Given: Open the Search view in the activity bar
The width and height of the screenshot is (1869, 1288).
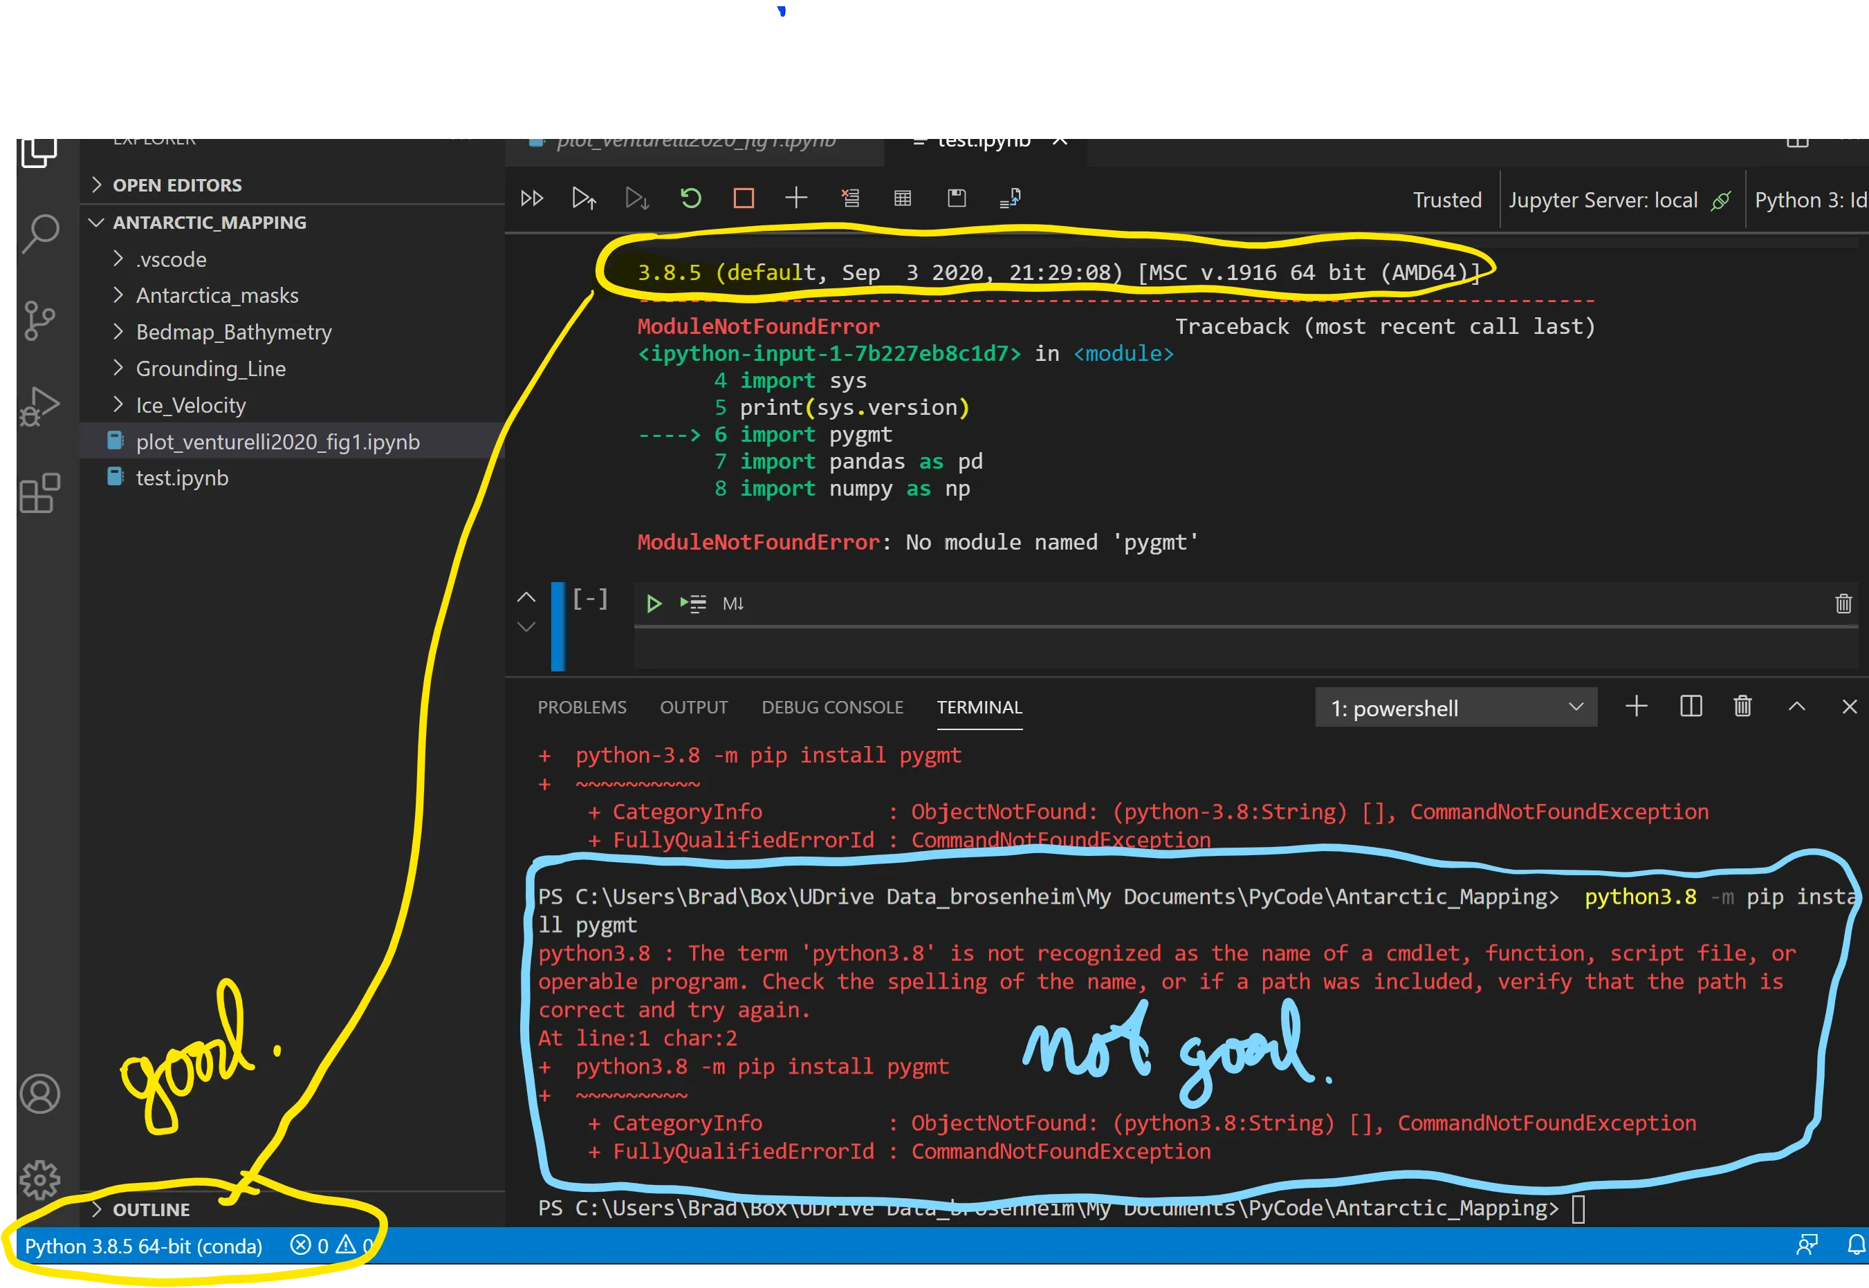Looking at the screenshot, I should [x=40, y=234].
